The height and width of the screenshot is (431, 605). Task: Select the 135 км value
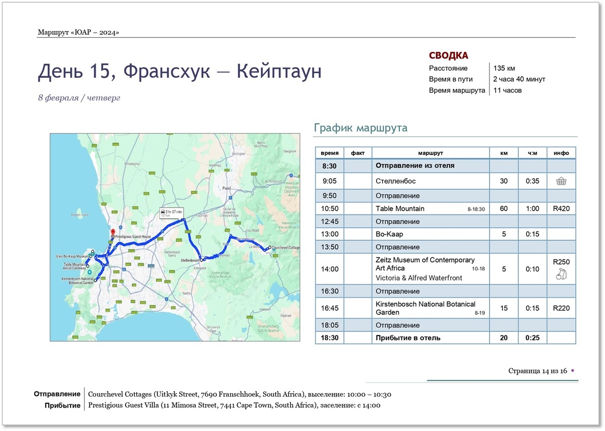[x=504, y=68]
